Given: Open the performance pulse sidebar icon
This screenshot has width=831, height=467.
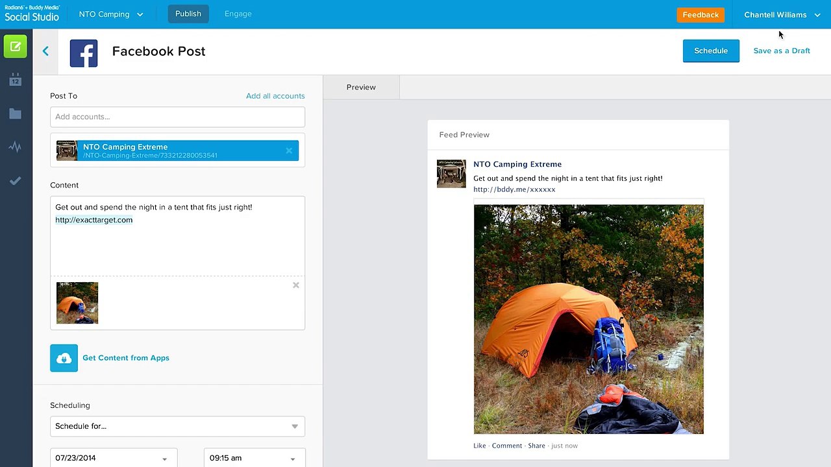Looking at the screenshot, I should tap(16, 147).
